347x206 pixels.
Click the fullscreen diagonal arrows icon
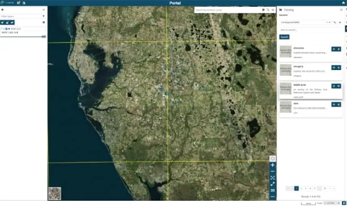[x=273, y=184]
